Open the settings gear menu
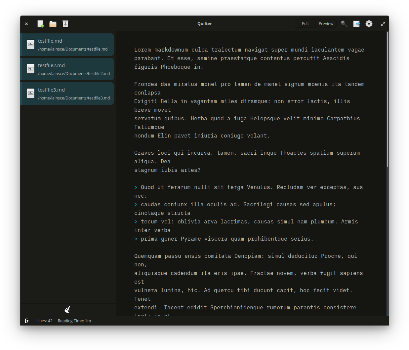 click(369, 24)
